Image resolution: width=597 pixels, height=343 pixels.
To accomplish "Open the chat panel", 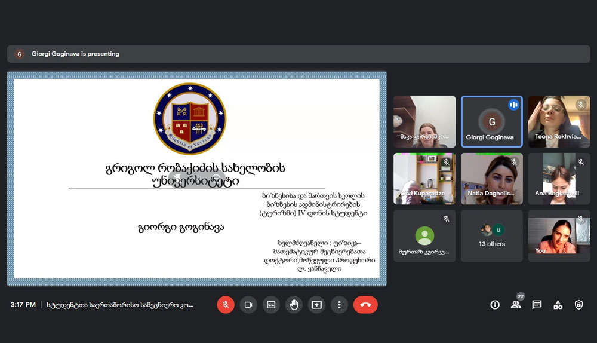I will pos(537,305).
